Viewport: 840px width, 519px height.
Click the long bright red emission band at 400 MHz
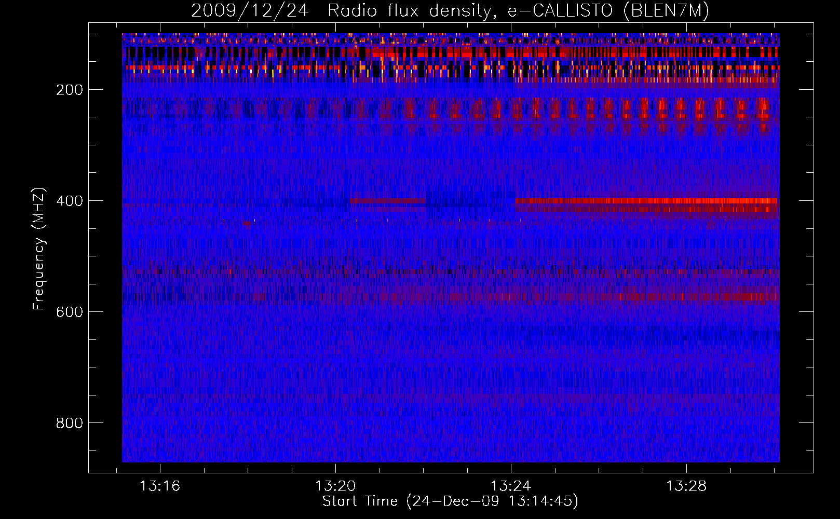point(646,201)
